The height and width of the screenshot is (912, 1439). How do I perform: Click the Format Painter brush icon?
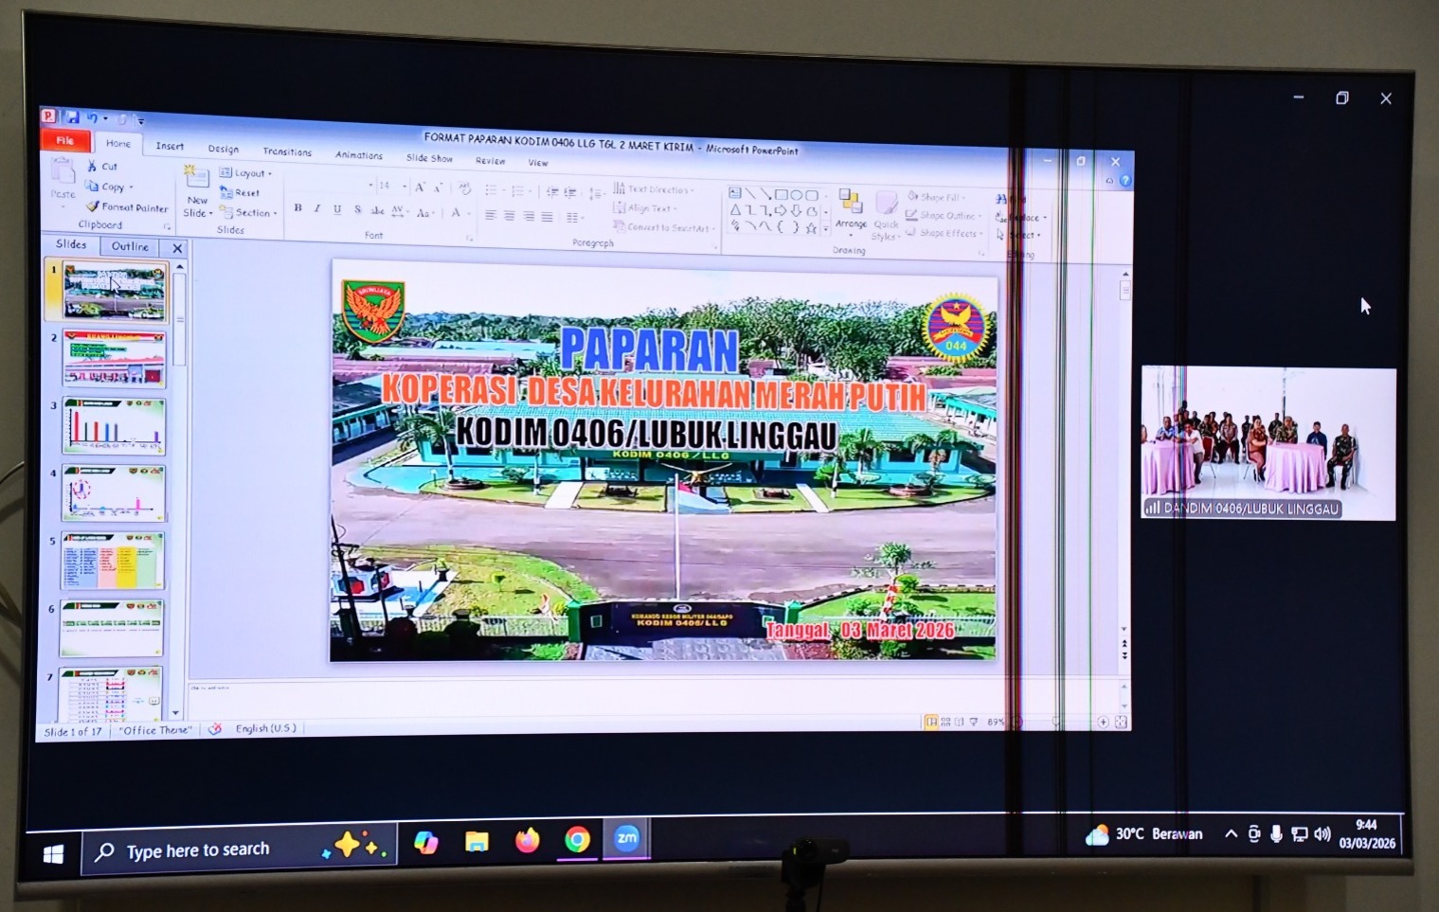click(x=93, y=206)
